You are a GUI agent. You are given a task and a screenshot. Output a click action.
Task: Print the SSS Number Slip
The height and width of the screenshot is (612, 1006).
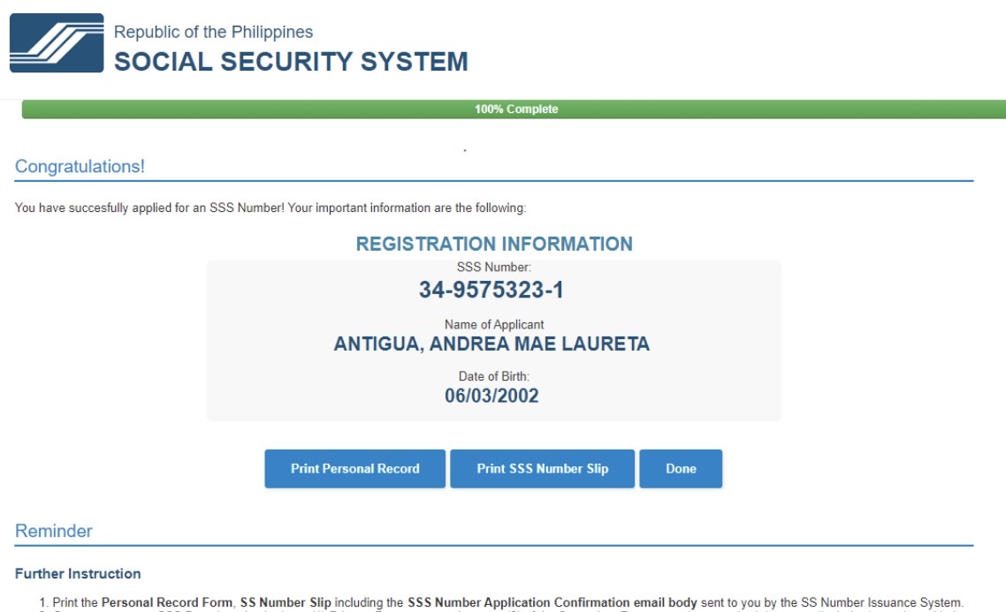coord(542,469)
